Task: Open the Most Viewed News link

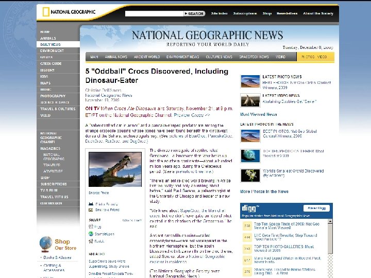Action: coord(258,114)
